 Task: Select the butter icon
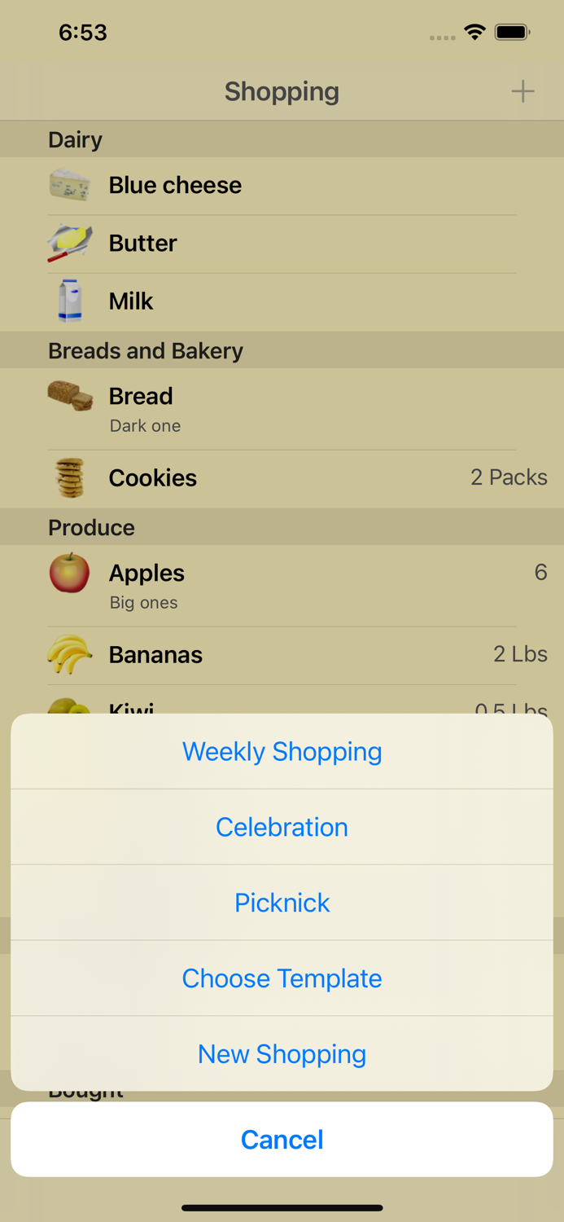click(69, 243)
